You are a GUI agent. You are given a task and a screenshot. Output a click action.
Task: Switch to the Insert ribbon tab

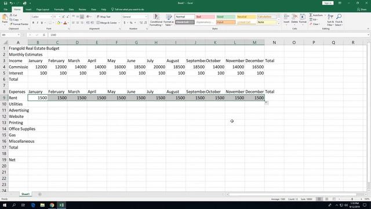coord(28,9)
